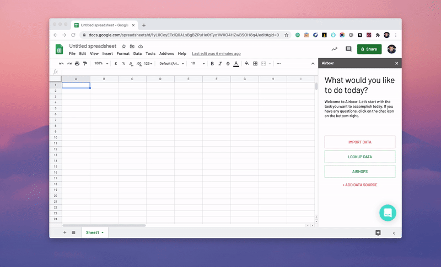Open the More toolbar options ellipsis
The height and width of the screenshot is (267, 441).
pyautogui.click(x=278, y=64)
